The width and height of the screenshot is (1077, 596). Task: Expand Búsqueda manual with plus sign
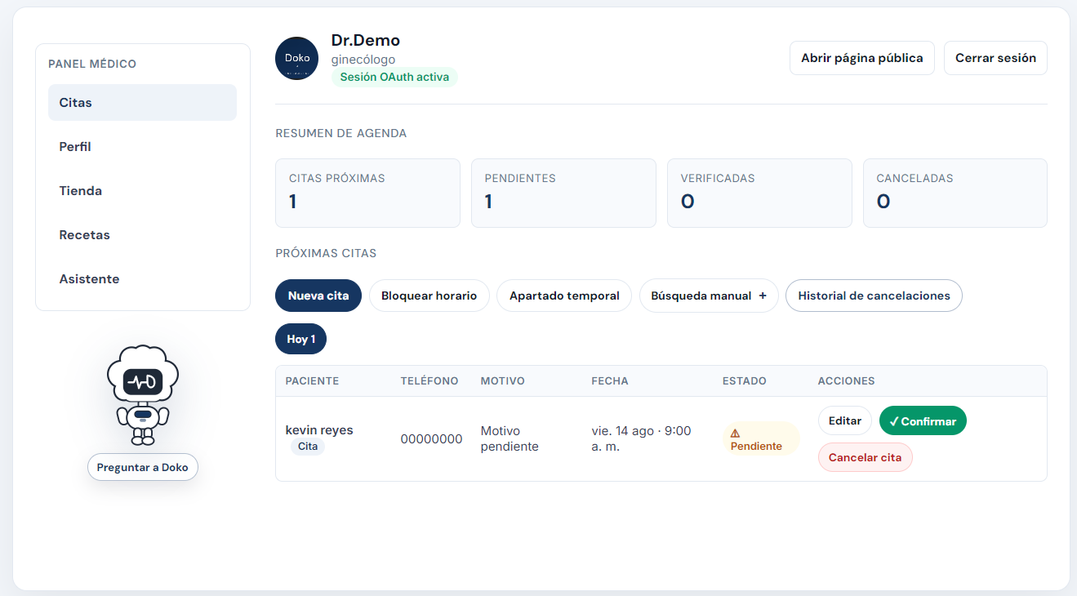coord(709,296)
